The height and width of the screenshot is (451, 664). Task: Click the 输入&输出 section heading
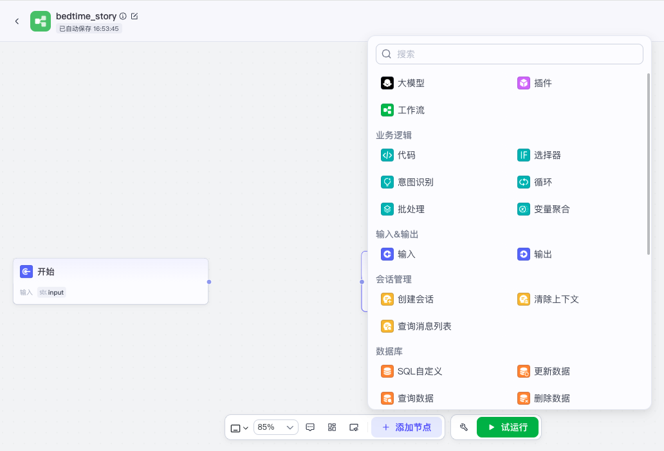pyautogui.click(x=397, y=234)
